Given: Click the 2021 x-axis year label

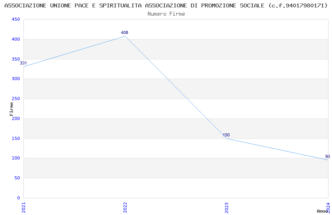Looking at the screenshot, I should pos(23,207).
